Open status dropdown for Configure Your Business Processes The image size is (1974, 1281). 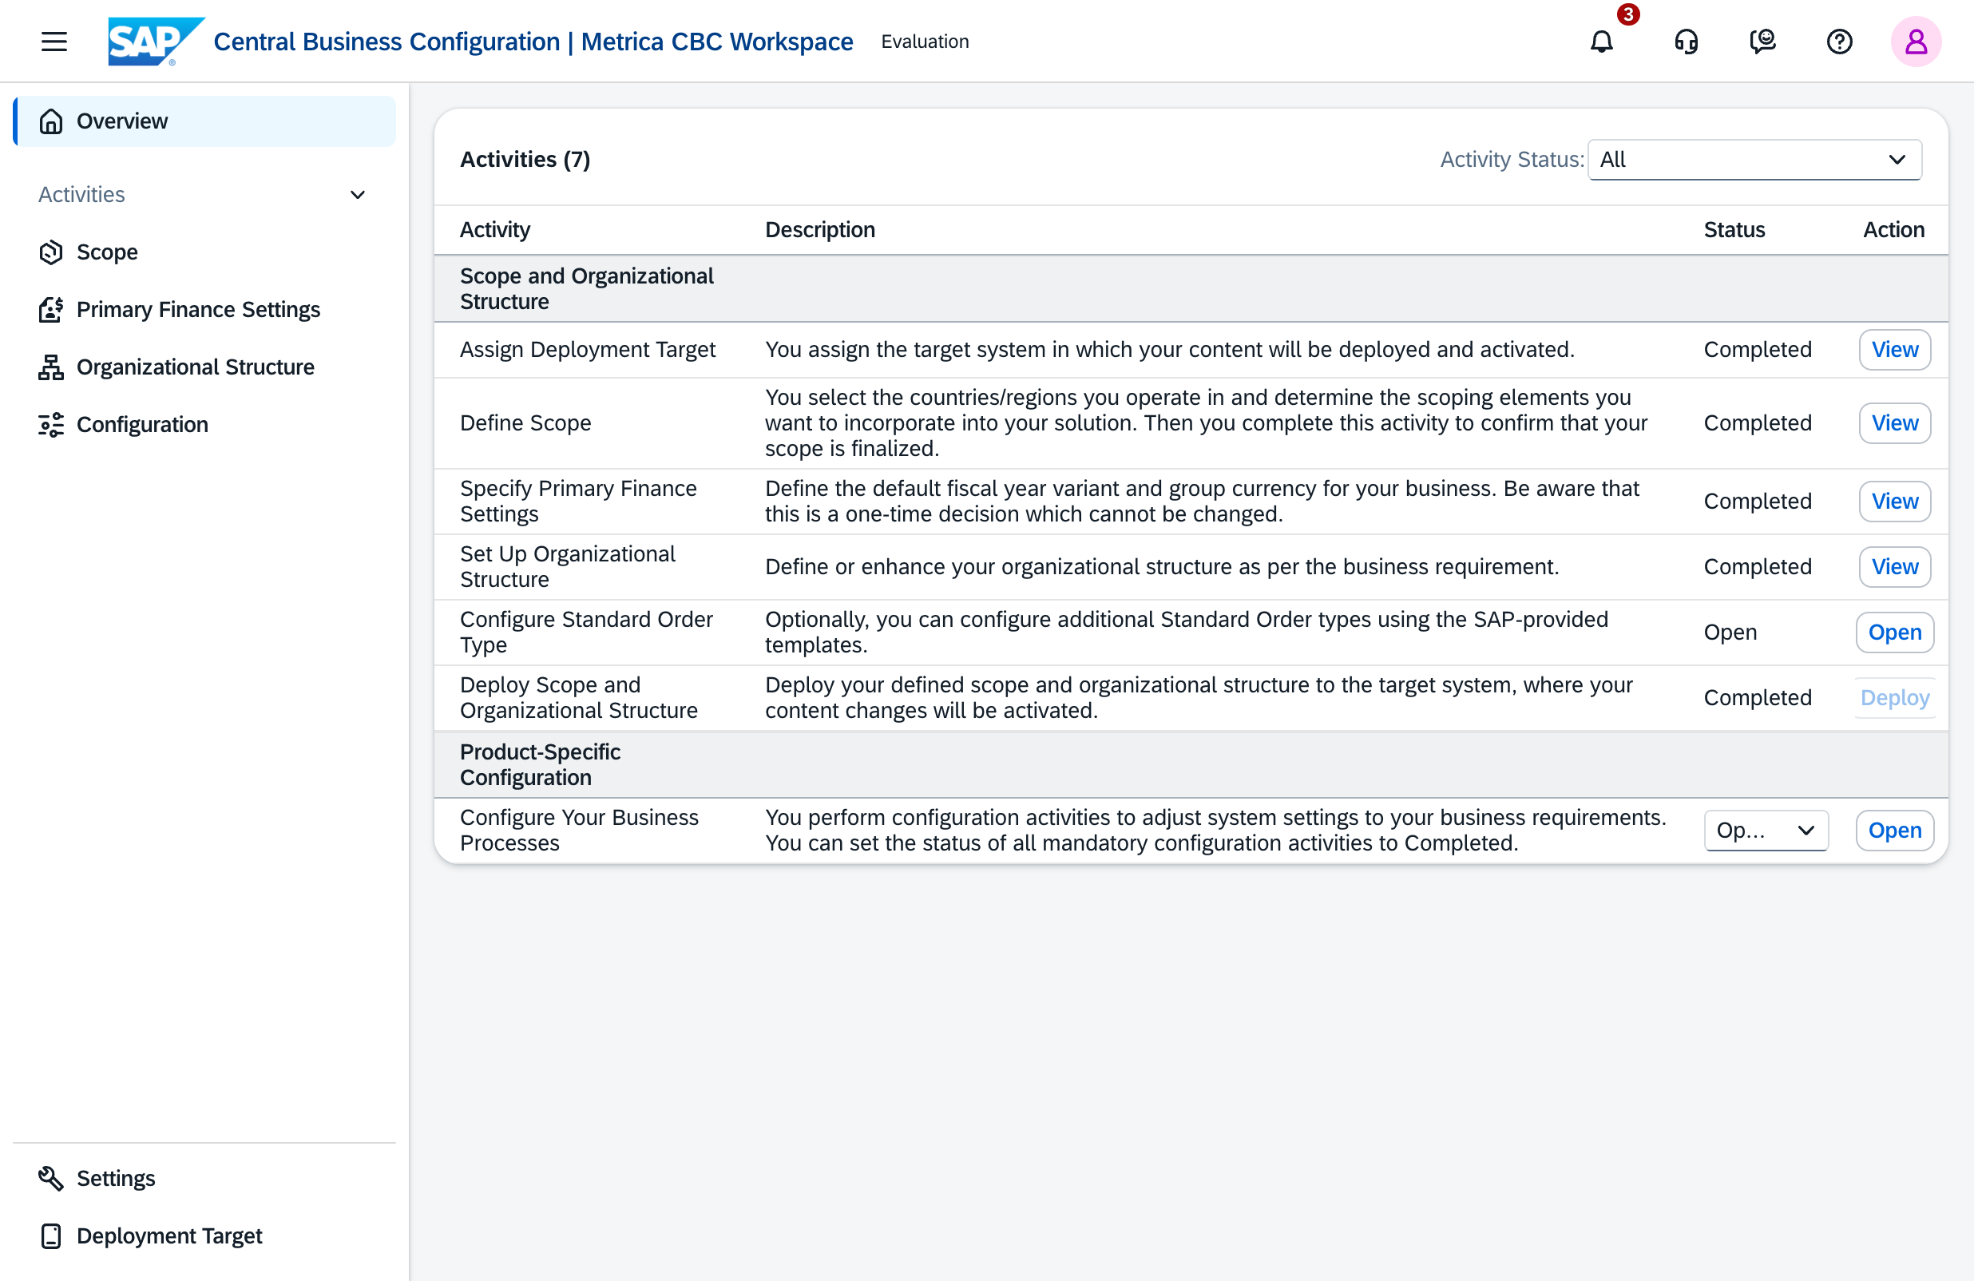pos(1766,831)
